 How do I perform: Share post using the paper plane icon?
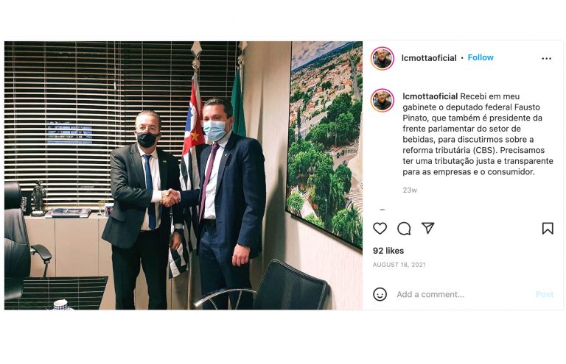coord(427,228)
